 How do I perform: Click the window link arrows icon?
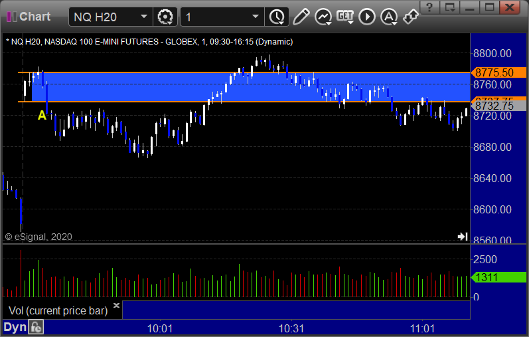[411, 17]
